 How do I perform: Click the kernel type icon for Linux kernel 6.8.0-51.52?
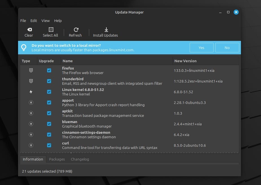click(x=31, y=92)
